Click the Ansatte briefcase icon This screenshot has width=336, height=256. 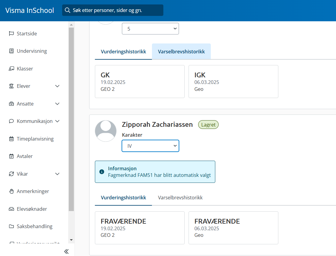(11, 104)
